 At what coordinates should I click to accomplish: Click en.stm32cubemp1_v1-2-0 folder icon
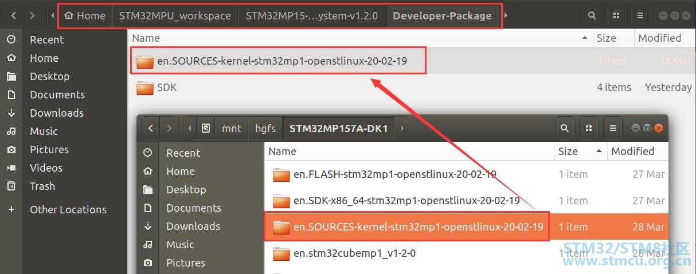tap(281, 253)
